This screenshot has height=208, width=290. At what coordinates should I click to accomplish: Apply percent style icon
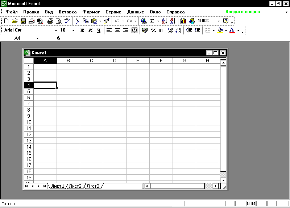point(153,30)
